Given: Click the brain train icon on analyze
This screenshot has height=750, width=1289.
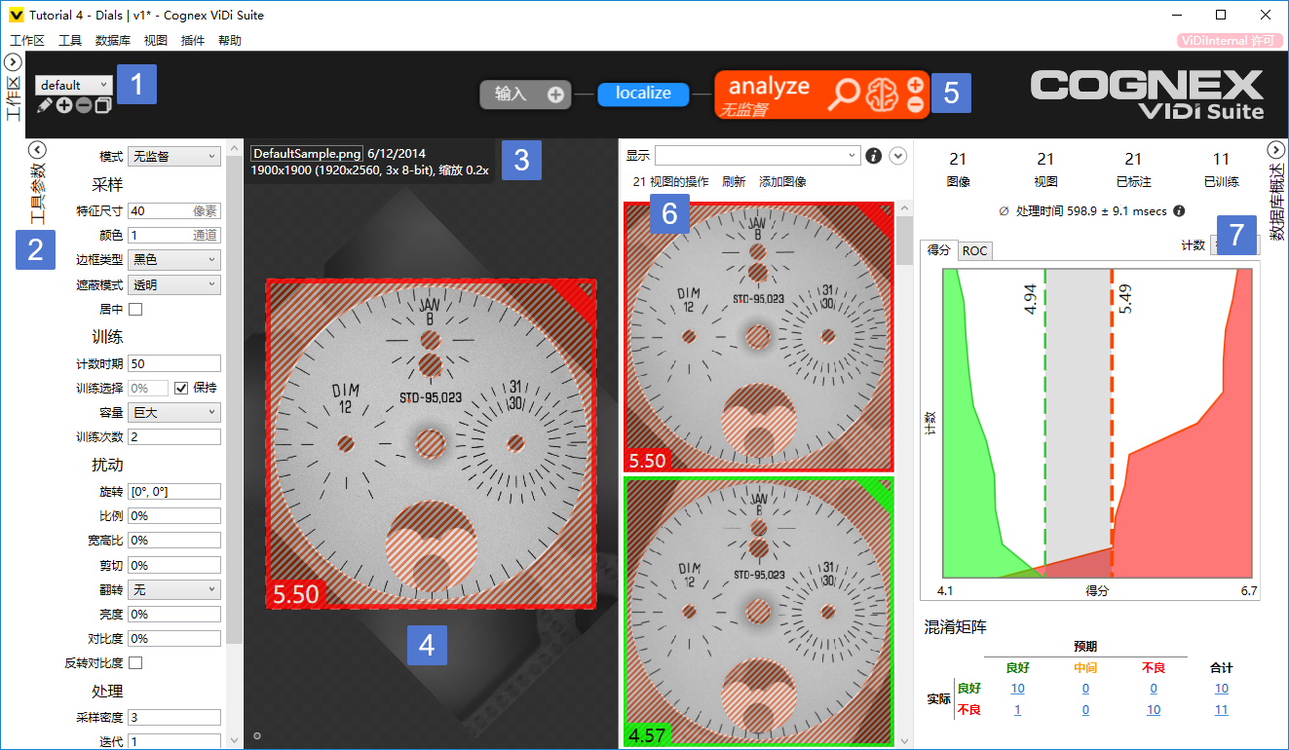Looking at the screenshot, I should [x=883, y=94].
